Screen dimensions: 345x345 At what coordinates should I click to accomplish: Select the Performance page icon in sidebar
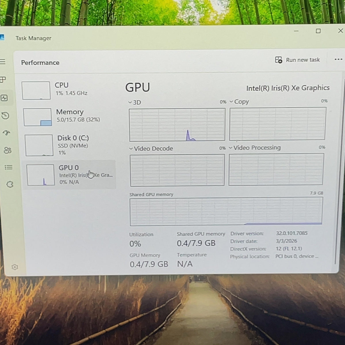point(4,98)
